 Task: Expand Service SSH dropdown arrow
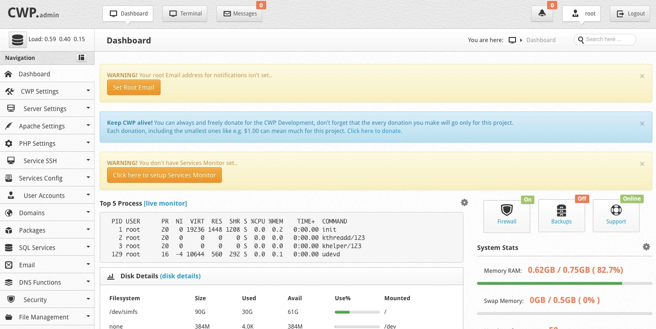pyautogui.click(x=88, y=160)
